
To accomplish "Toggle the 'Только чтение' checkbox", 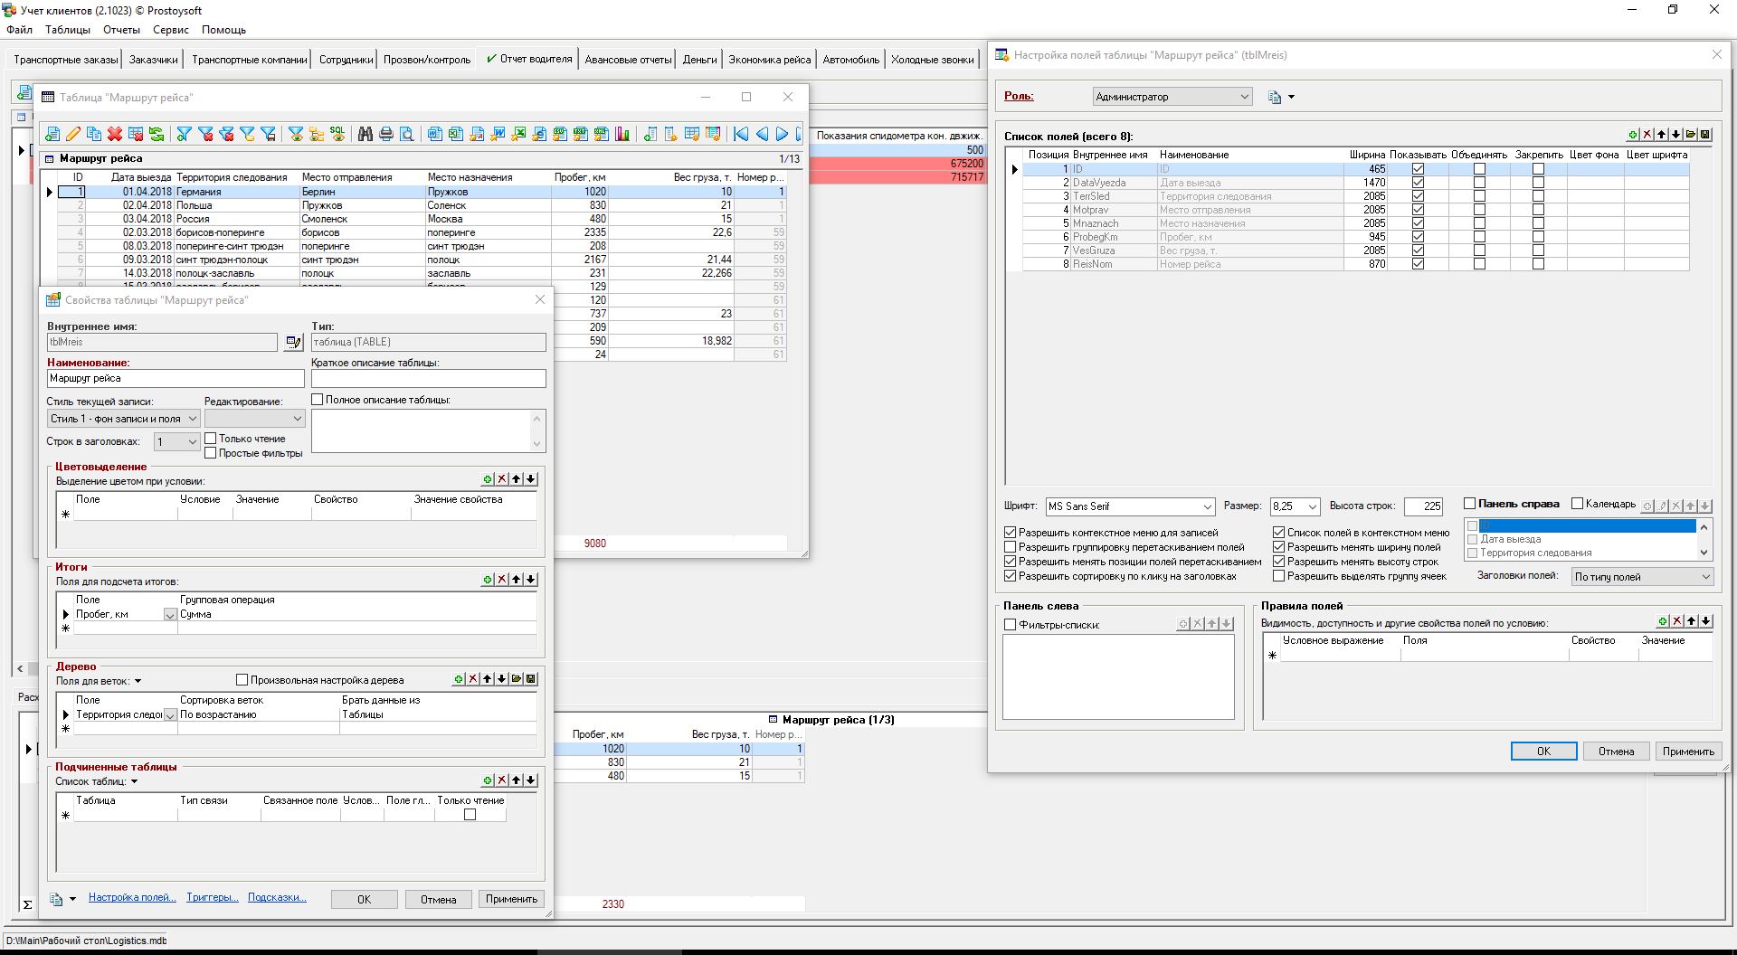I will point(211,439).
